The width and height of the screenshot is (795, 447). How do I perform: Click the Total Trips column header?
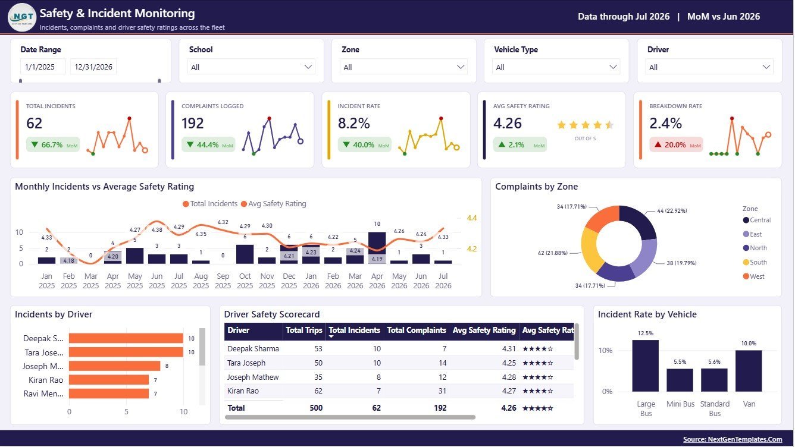point(304,330)
